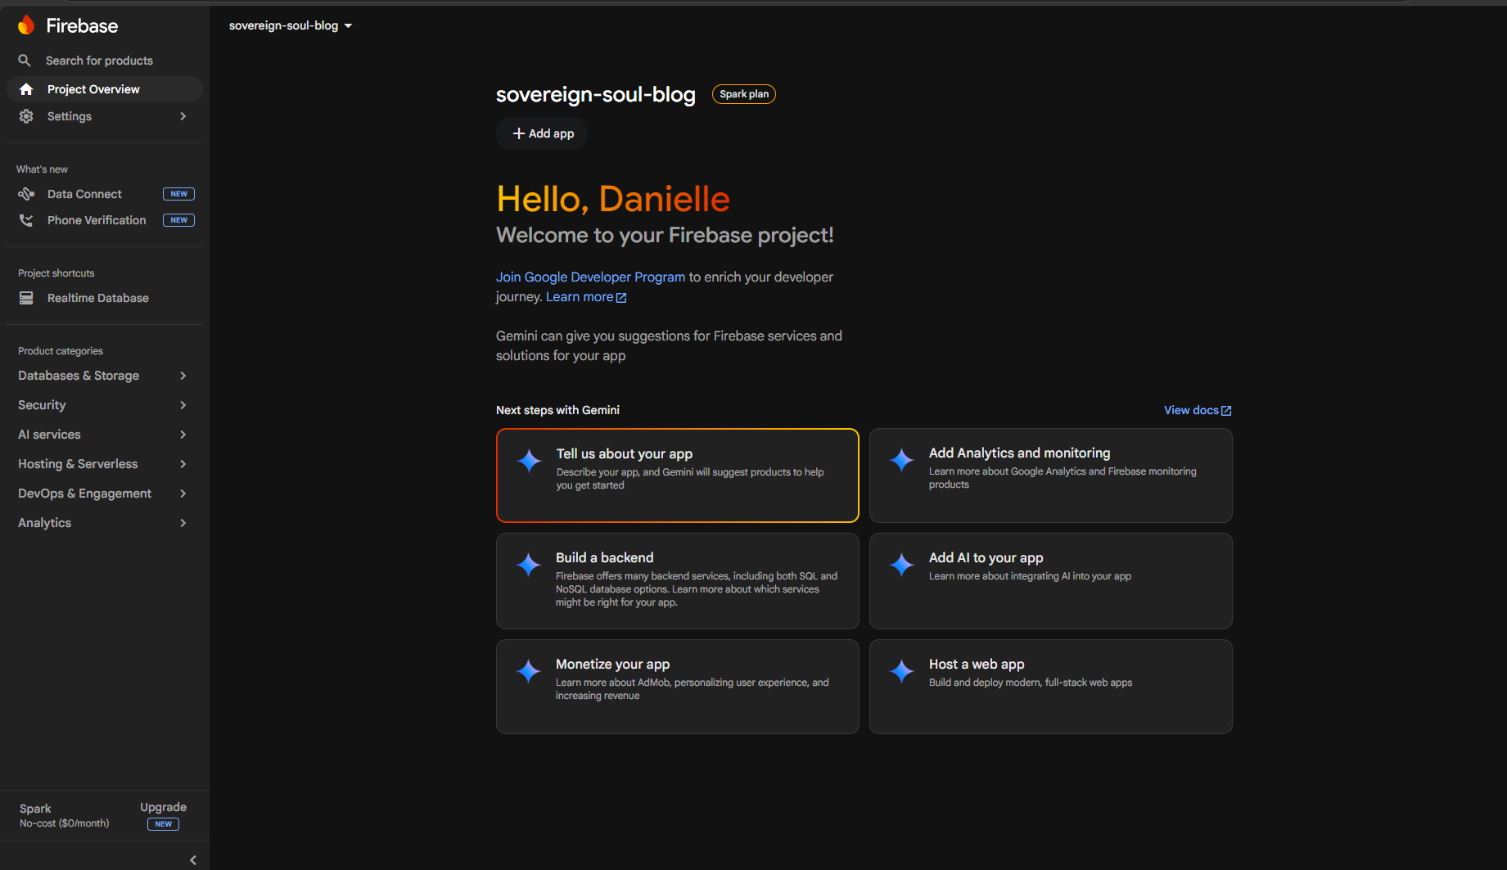The height and width of the screenshot is (870, 1507).
Task: Open the sovereign-soul-blog project dropdown
Action: click(x=291, y=25)
